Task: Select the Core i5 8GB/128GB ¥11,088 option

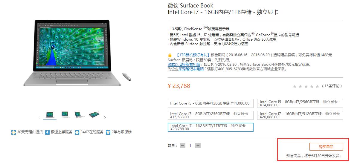Action: click(211, 103)
